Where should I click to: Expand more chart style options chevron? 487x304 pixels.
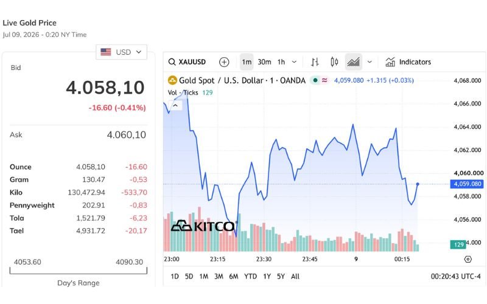coord(370,62)
